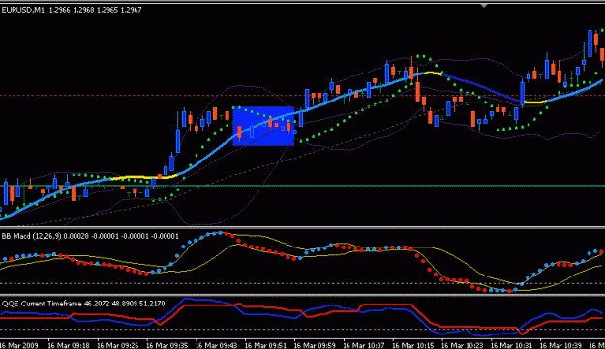Click the 16 Mar 09:35 time label

(167, 345)
